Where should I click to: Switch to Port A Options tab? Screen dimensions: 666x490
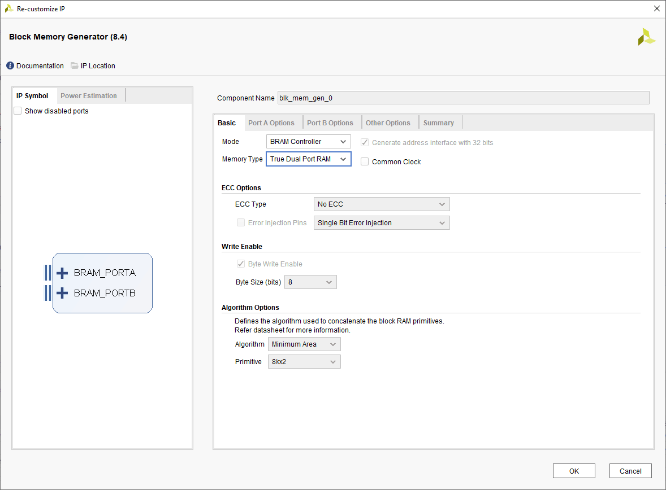pyautogui.click(x=271, y=123)
